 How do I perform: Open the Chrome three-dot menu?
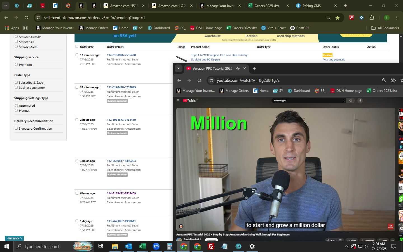397,18
